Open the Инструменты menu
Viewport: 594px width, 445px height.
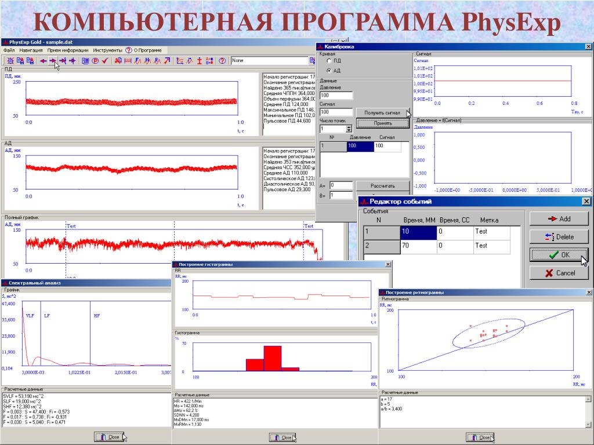[107, 50]
